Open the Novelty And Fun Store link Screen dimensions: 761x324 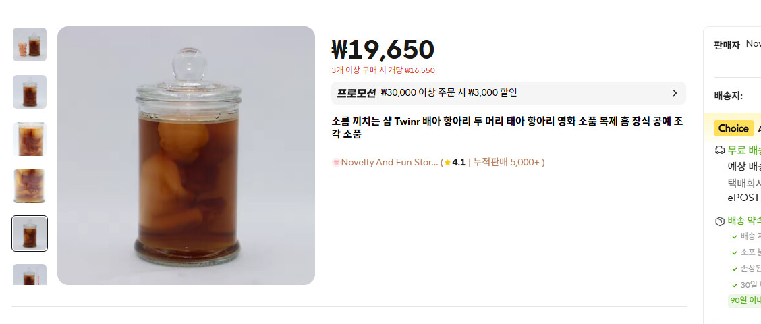pyautogui.click(x=390, y=162)
